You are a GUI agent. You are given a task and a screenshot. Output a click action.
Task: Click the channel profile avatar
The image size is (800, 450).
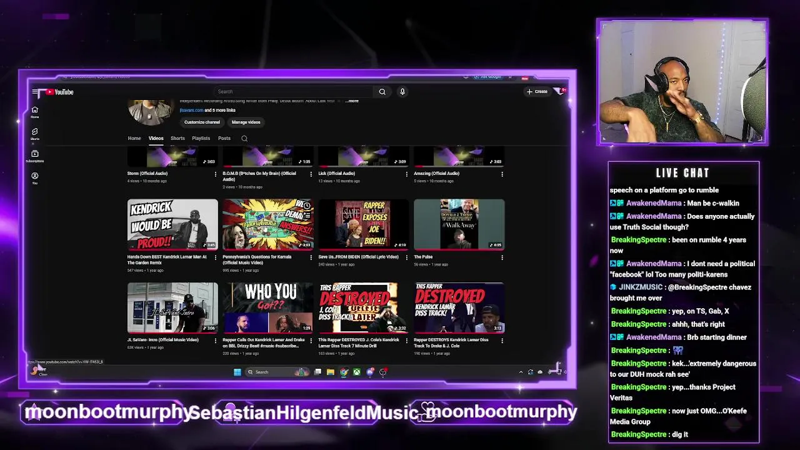tap(150, 111)
